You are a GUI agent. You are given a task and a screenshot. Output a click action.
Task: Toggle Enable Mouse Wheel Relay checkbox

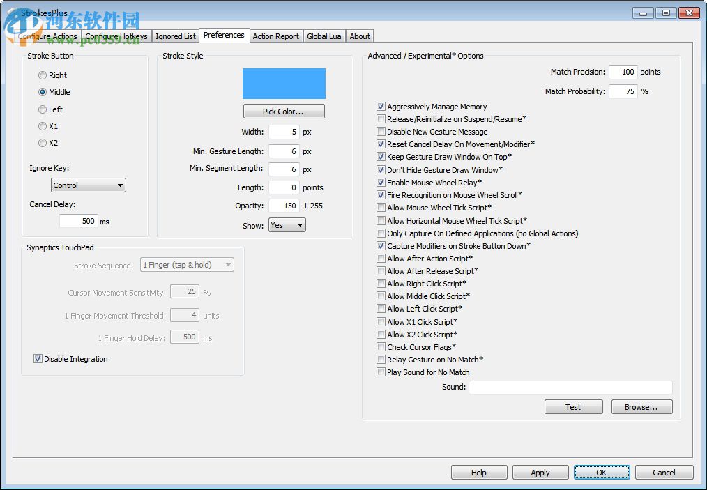[381, 183]
